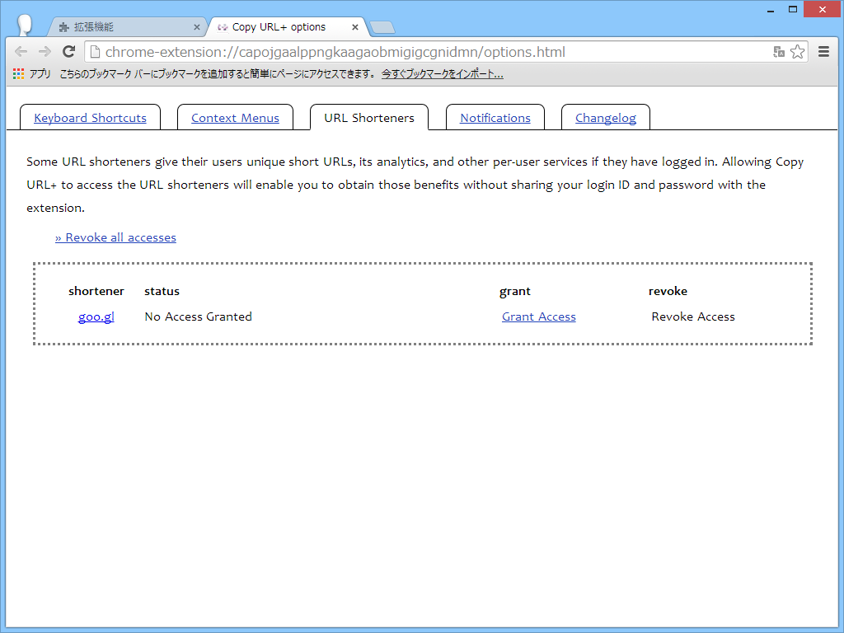Select the Copy URL+ options browser tab

click(287, 27)
